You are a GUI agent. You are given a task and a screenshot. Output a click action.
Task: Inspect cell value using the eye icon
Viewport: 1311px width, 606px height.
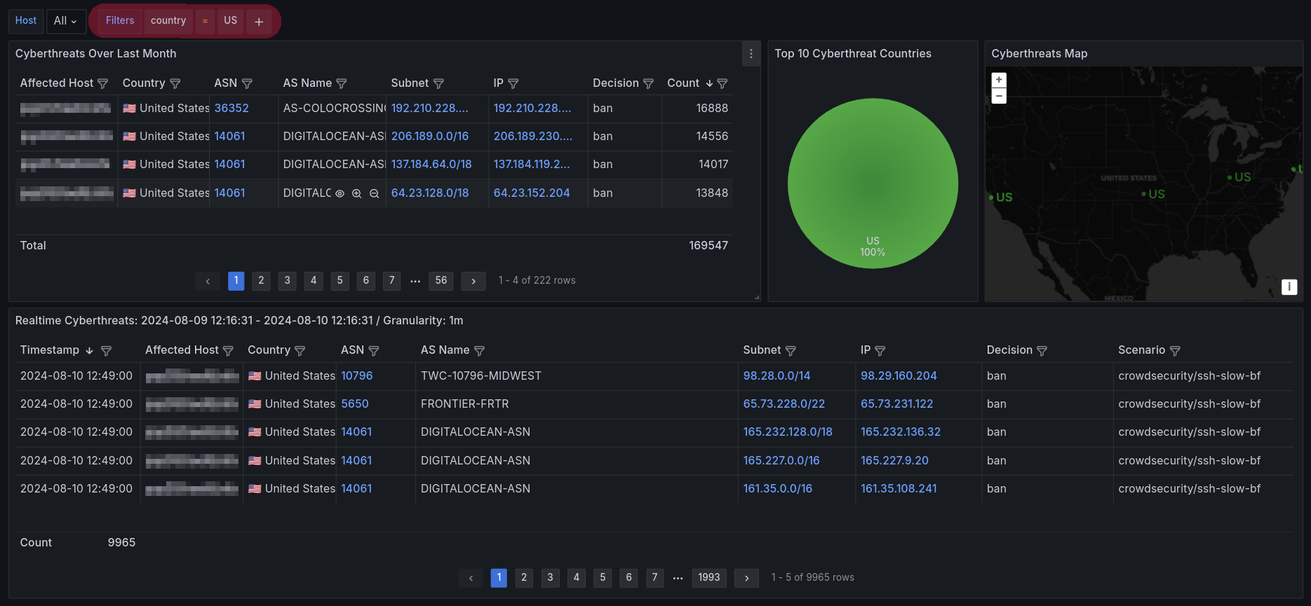click(339, 193)
